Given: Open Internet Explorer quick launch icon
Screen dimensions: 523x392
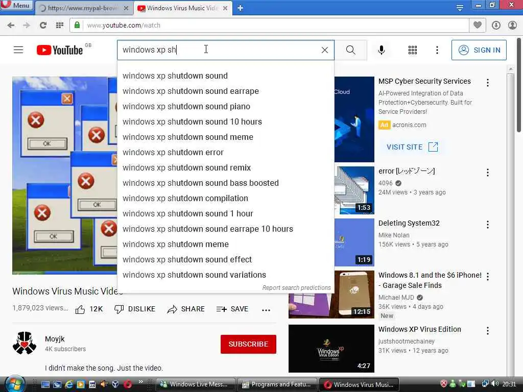Looking at the screenshot, I should (x=69, y=384).
